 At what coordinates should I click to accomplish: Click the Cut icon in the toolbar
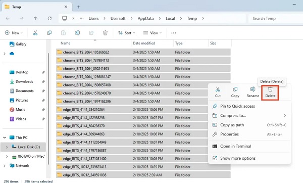coord(35,33)
